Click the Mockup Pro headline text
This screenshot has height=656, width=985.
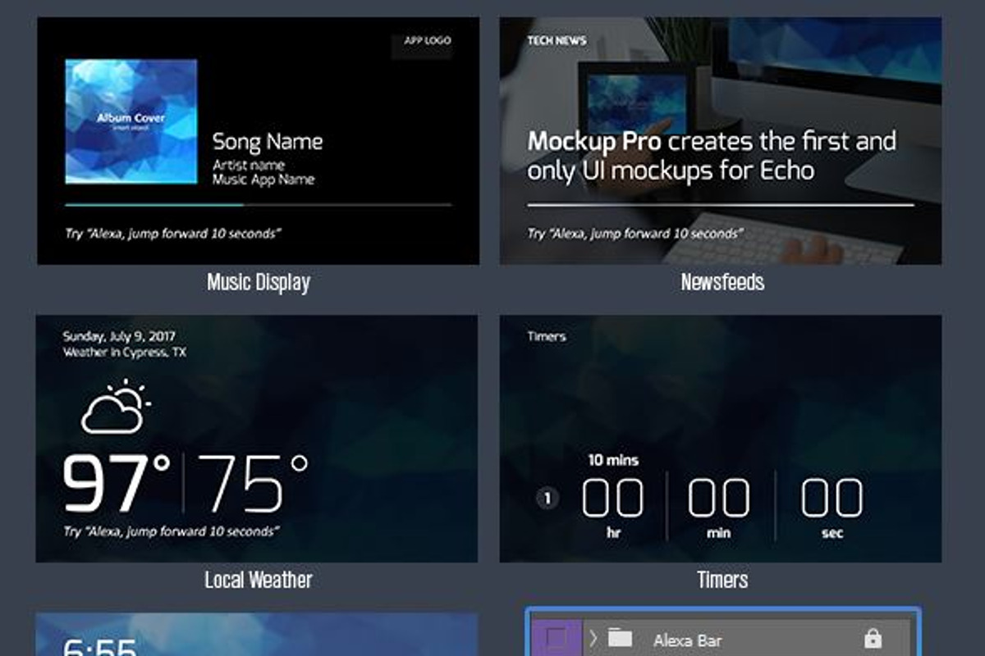[712, 156]
